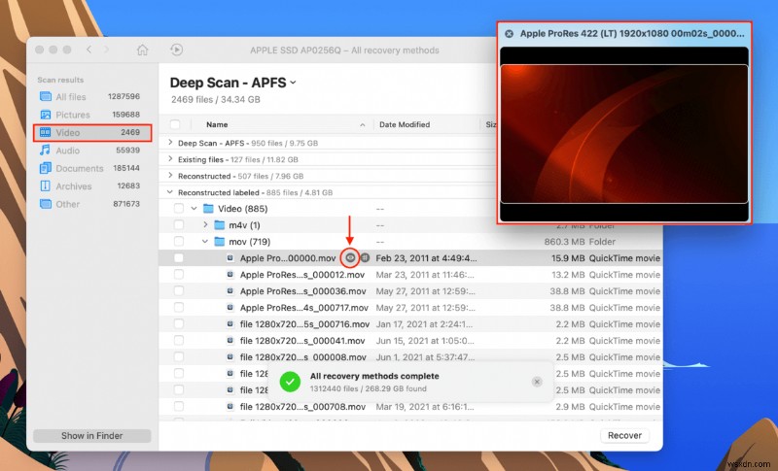Image resolution: width=778 pixels, height=471 pixels.
Task: Click the video preview thumbnail
Action: 624,134
